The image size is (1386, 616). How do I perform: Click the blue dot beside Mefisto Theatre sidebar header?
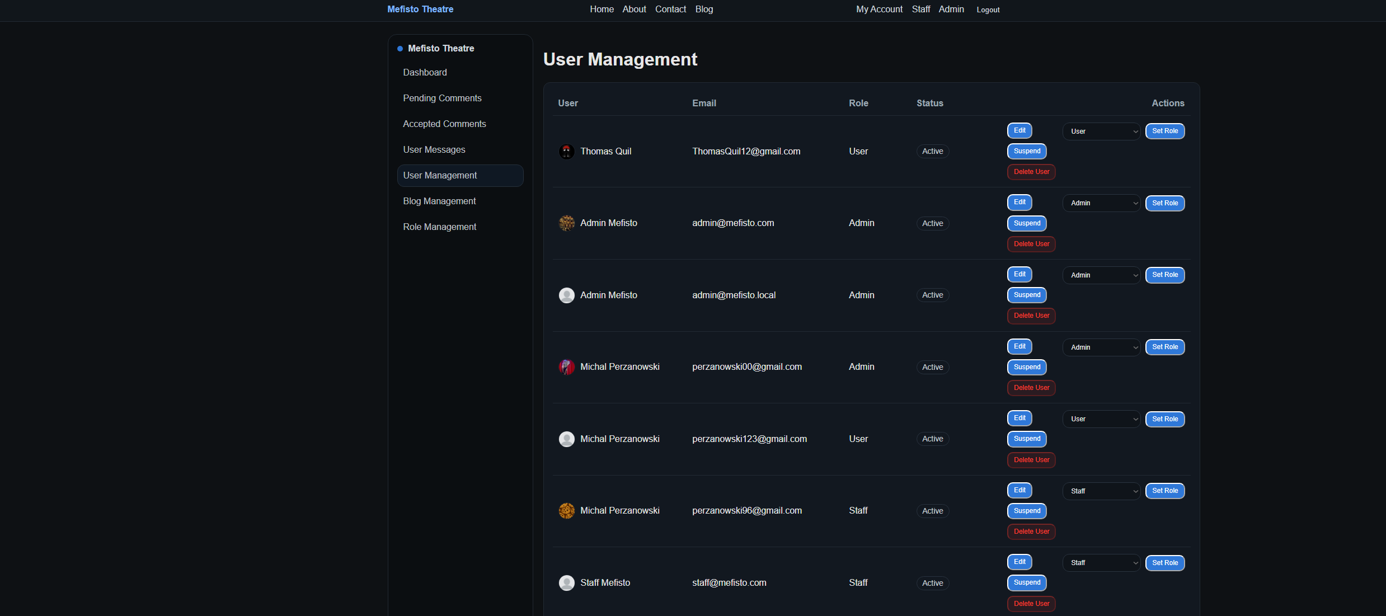pos(400,49)
